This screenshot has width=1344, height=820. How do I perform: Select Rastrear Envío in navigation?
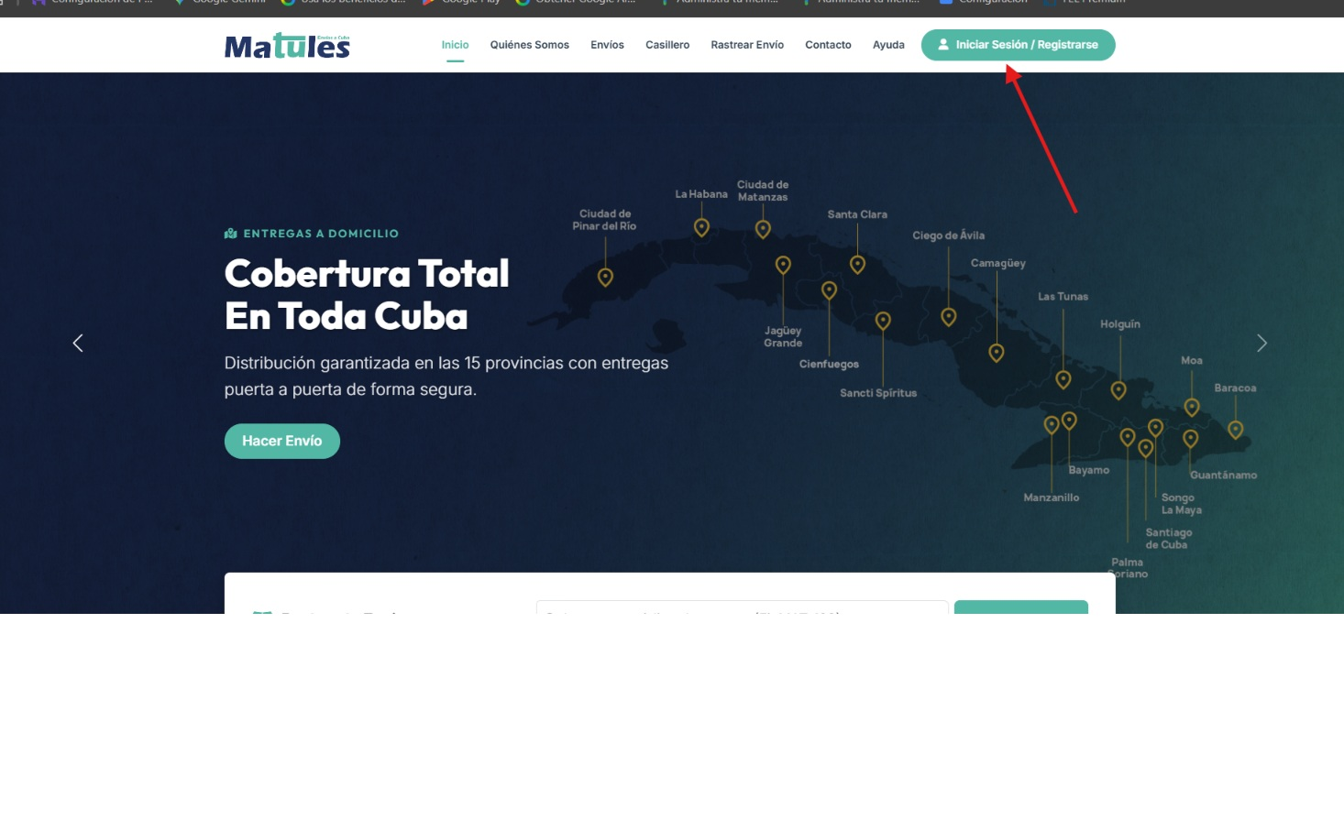[x=747, y=45]
